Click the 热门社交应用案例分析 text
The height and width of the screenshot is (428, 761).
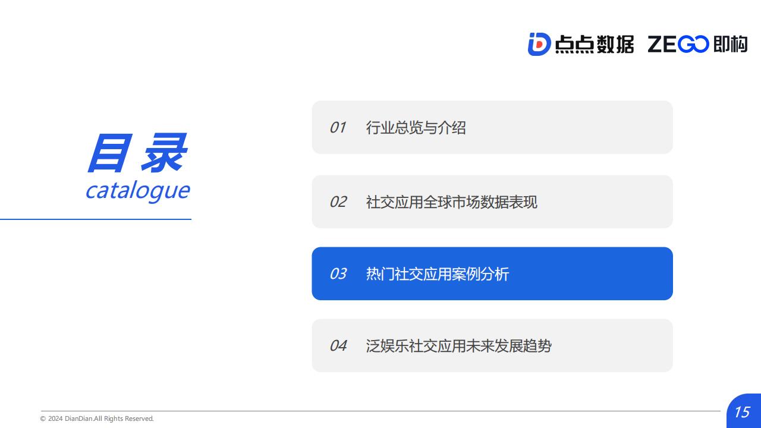coord(438,273)
